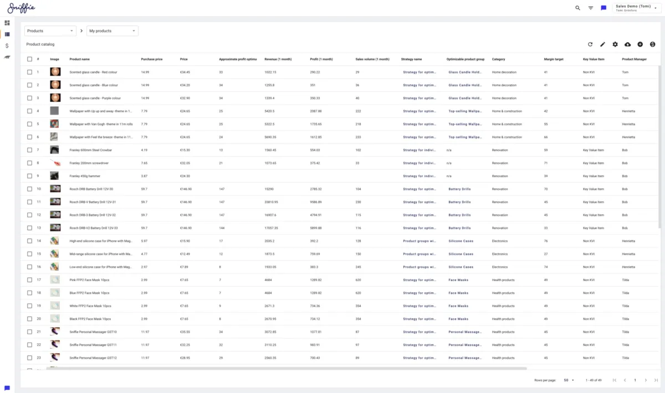Open the filter list icon in top bar

(x=591, y=8)
